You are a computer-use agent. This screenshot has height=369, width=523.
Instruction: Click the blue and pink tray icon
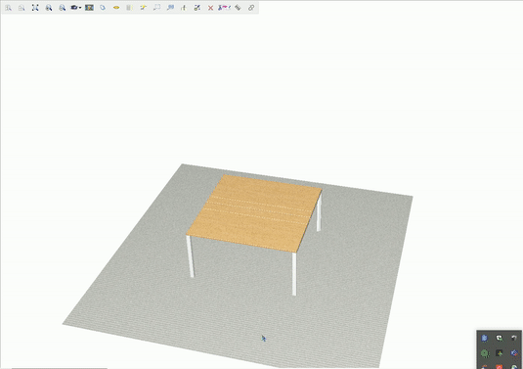[514, 353]
